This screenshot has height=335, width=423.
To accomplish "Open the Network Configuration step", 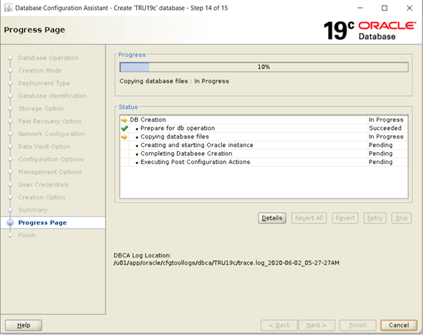I will tap(51, 134).
